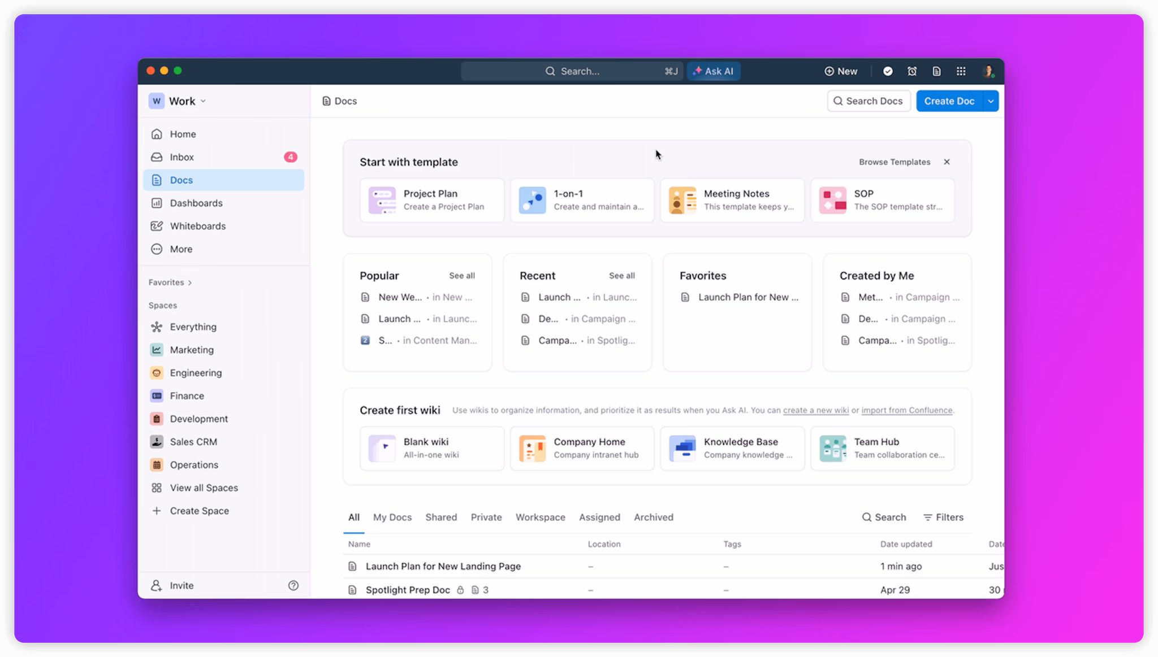Click the global Search field
Viewport: 1158px width, 657px height.
(572, 71)
